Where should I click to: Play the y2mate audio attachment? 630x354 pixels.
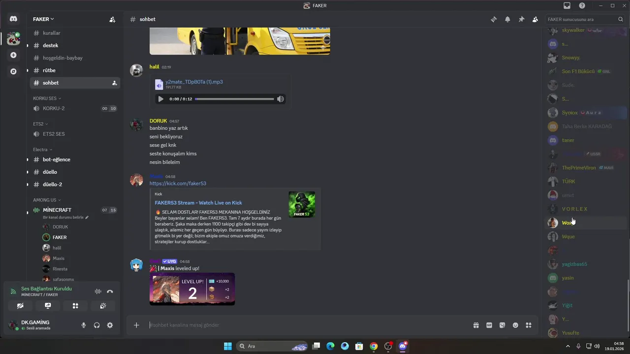160,99
